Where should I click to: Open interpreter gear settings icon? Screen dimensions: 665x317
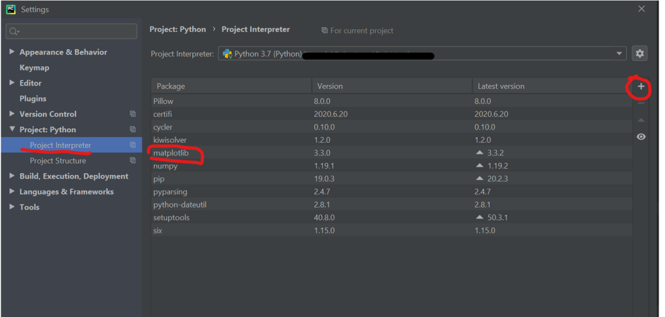(640, 54)
